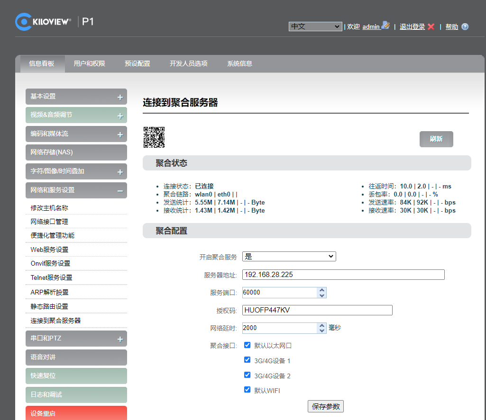Toggle the 默认WIFI checkbox
Viewport: 486px width, 420px height.
[x=247, y=389]
